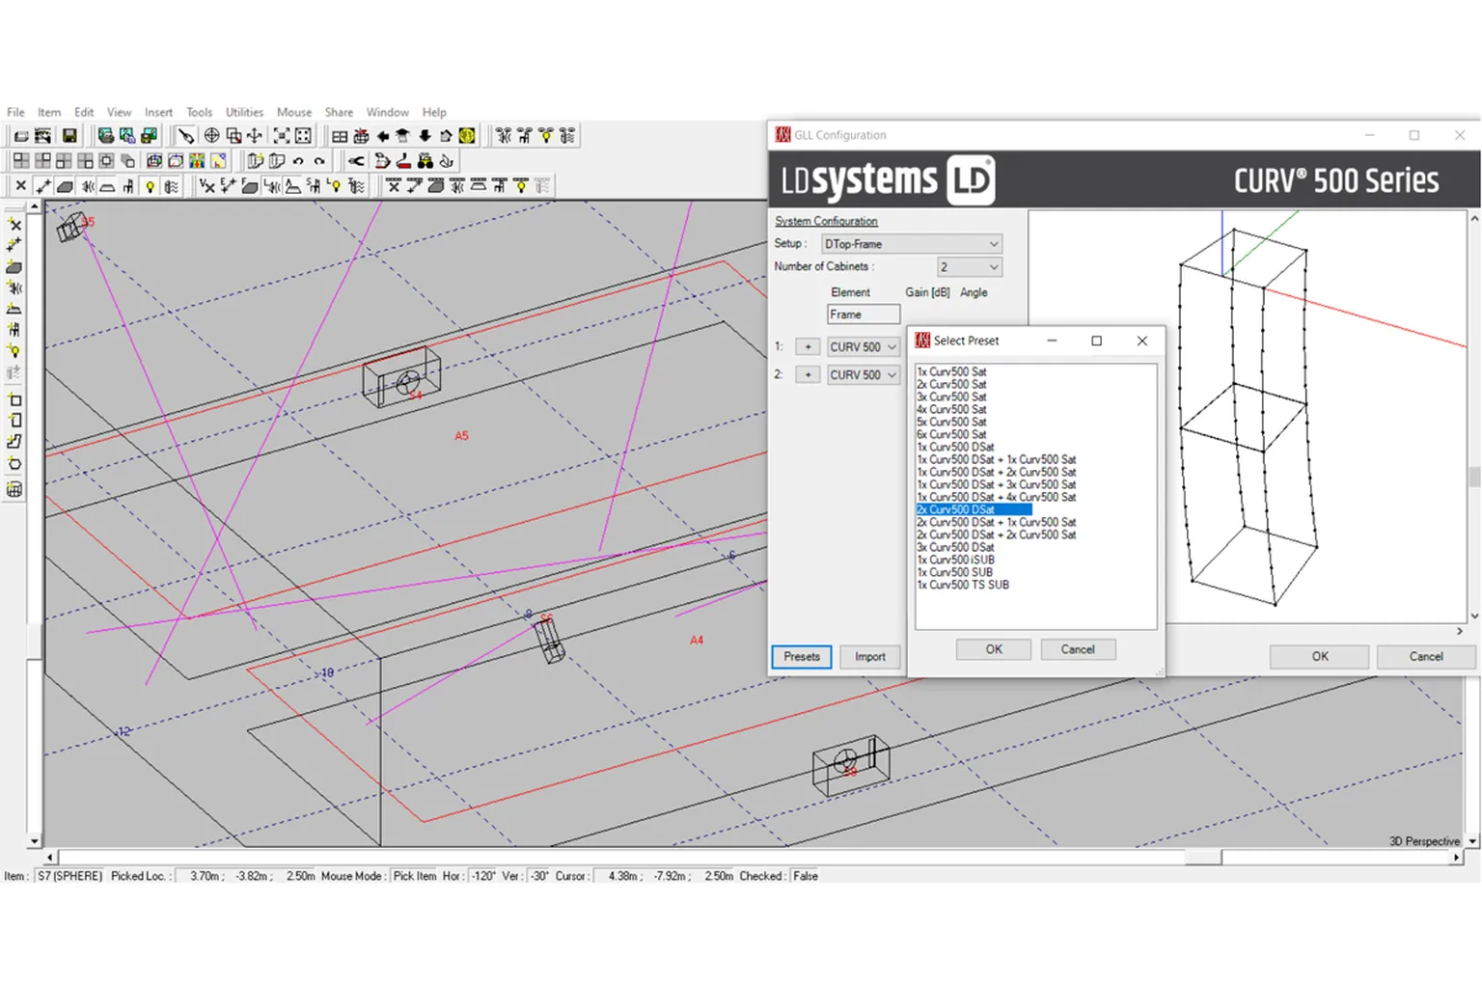The height and width of the screenshot is (986, 1482).
Task: Select the highlighted "2x Curv500 DSat" preset
Action: (974, 509)
